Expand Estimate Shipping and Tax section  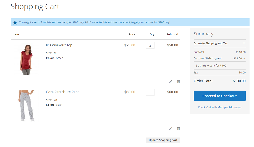[219, 43]
